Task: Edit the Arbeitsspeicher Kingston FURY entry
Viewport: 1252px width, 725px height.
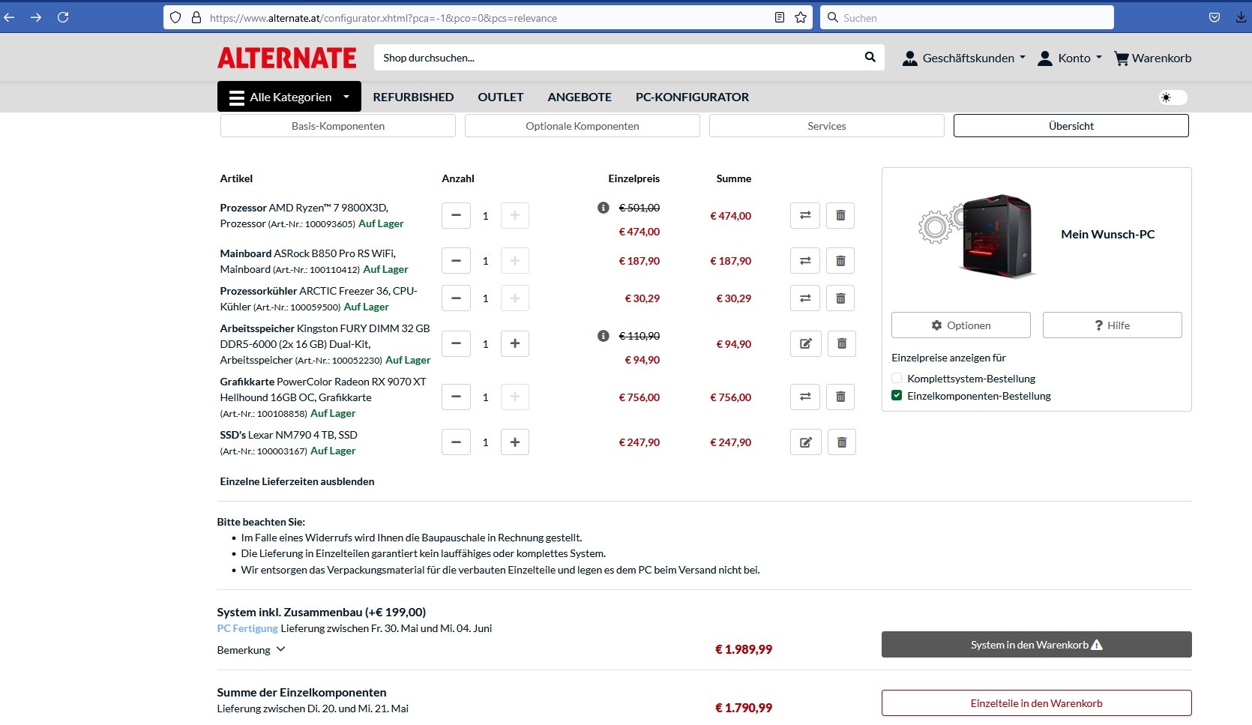Action: click(806, 344)
